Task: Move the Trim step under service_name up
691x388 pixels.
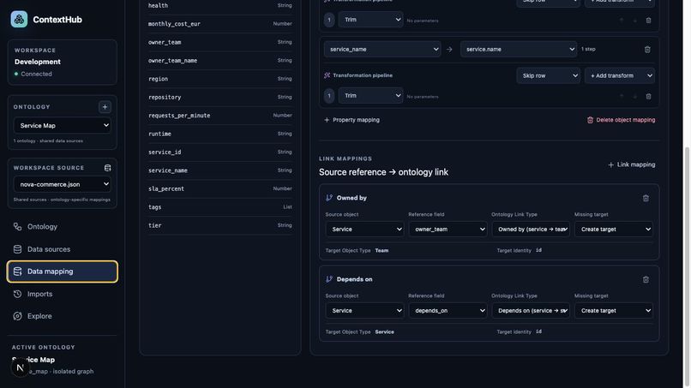Action: [x=622, y=96]
